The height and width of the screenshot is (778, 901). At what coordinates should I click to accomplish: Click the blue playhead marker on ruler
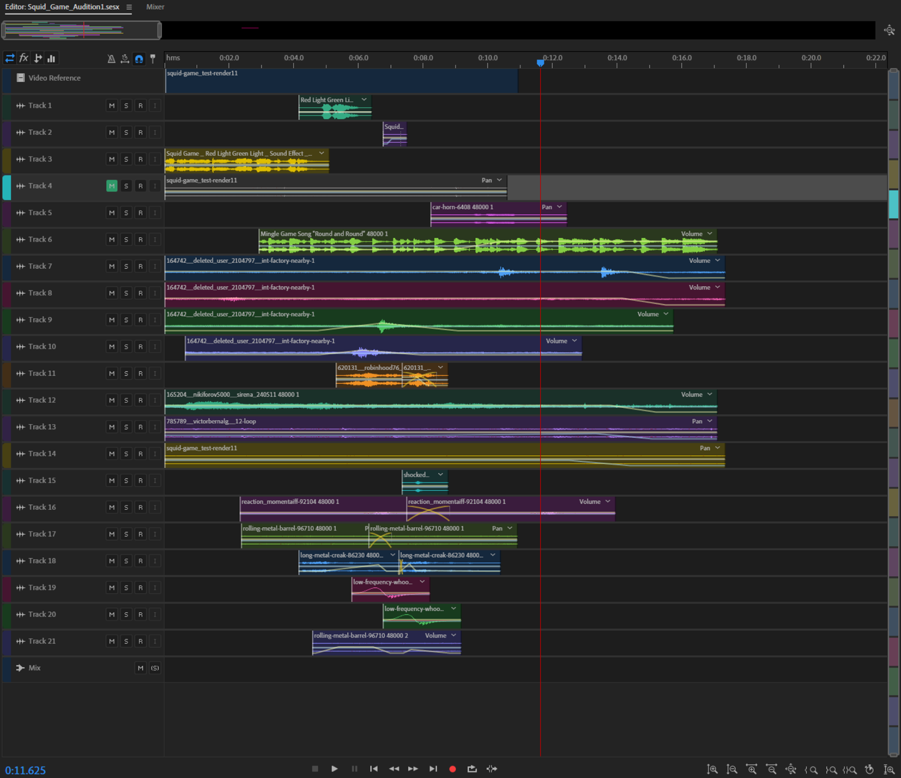[540, 62]
